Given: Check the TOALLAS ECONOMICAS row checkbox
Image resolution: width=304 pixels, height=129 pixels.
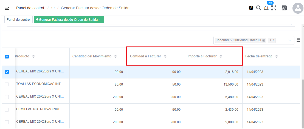Looking at the screenshot, I should (x=7, y=84).
